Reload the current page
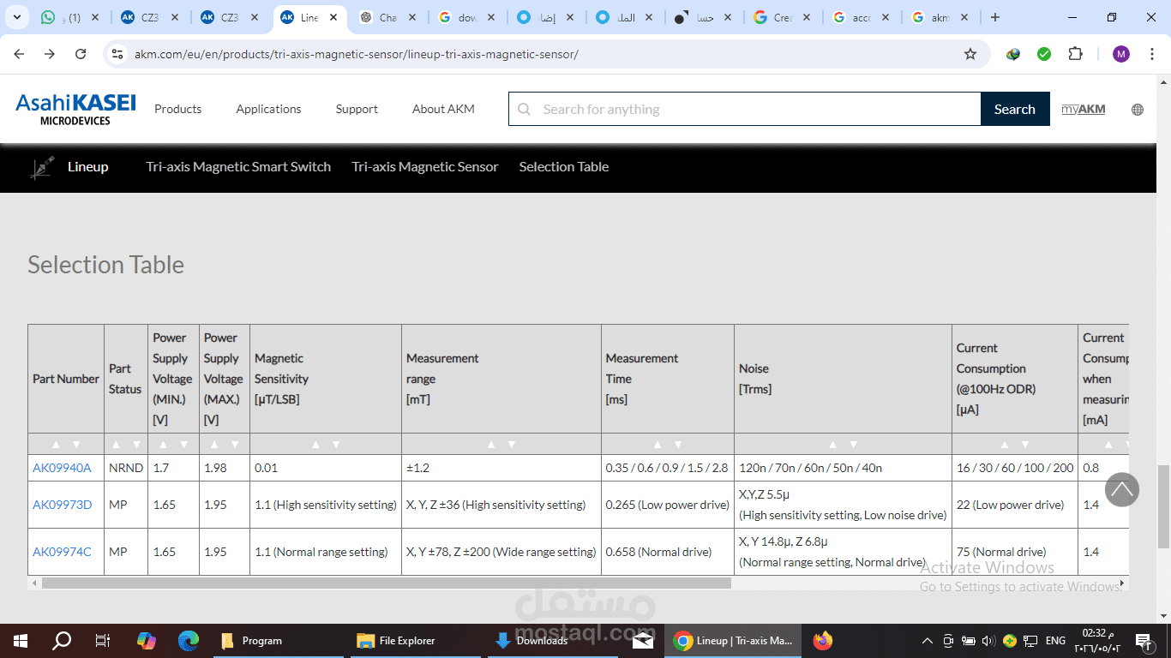1171x658 pixels. (x=81, y=54)
